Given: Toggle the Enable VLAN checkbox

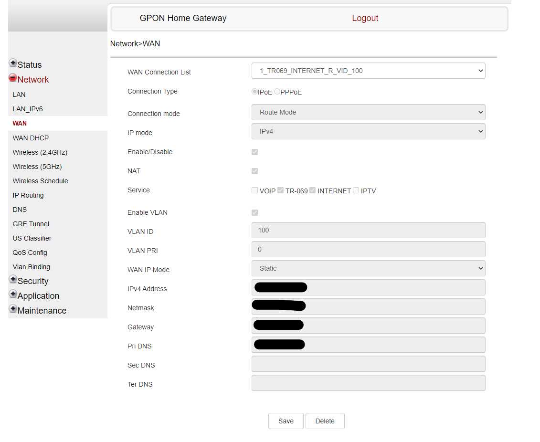Looking at the screenshot, I should [x=255, y=213].
